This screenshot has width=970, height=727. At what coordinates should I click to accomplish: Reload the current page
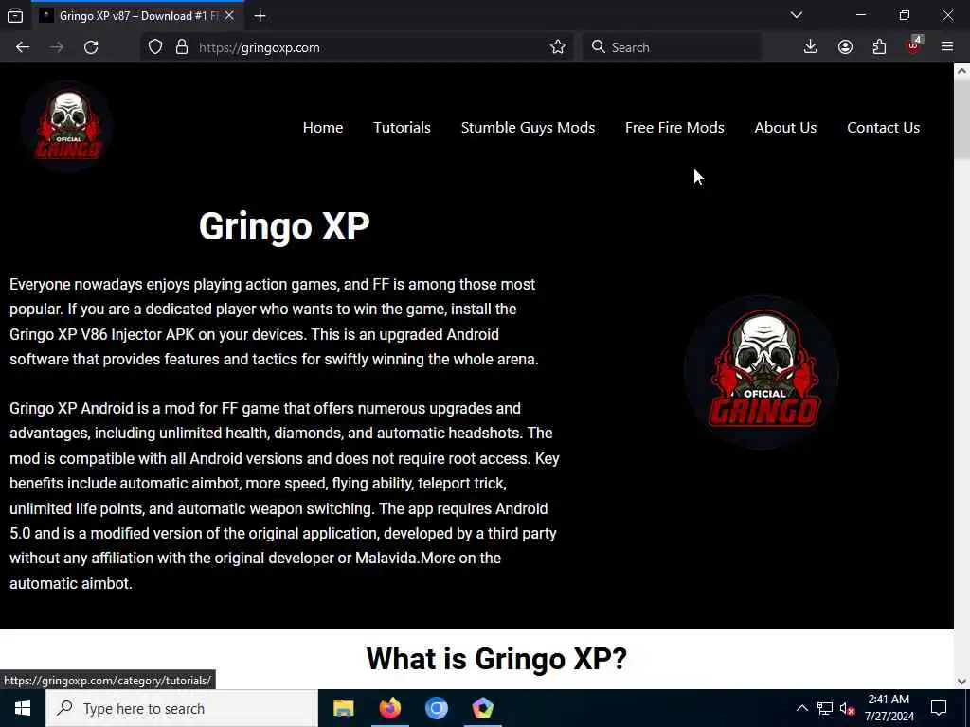91,47
